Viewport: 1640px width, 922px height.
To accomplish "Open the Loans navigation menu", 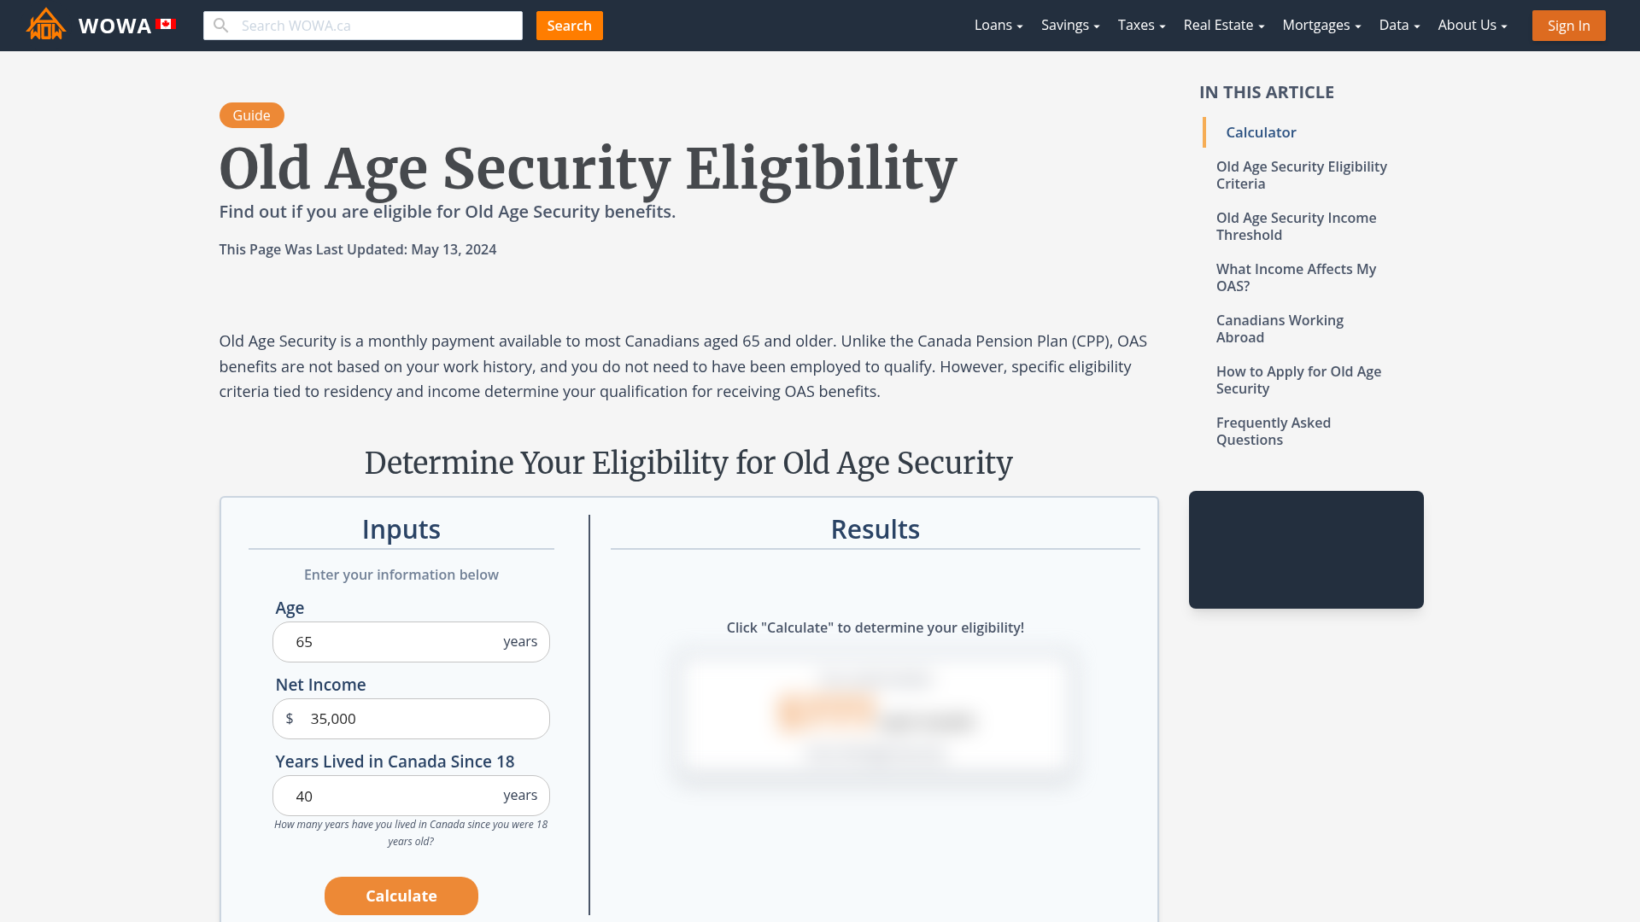I will click(993, 26).
